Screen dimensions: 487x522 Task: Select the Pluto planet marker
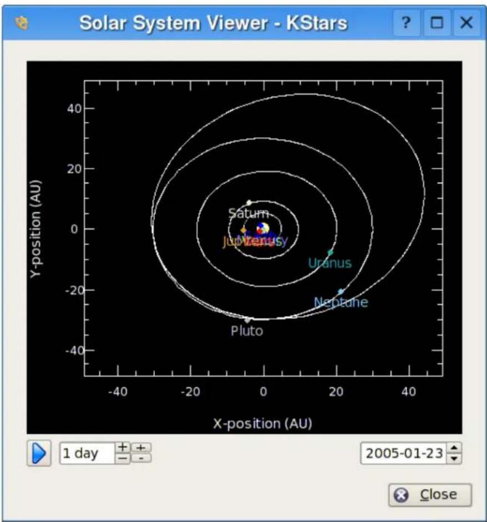click(247, 320)
